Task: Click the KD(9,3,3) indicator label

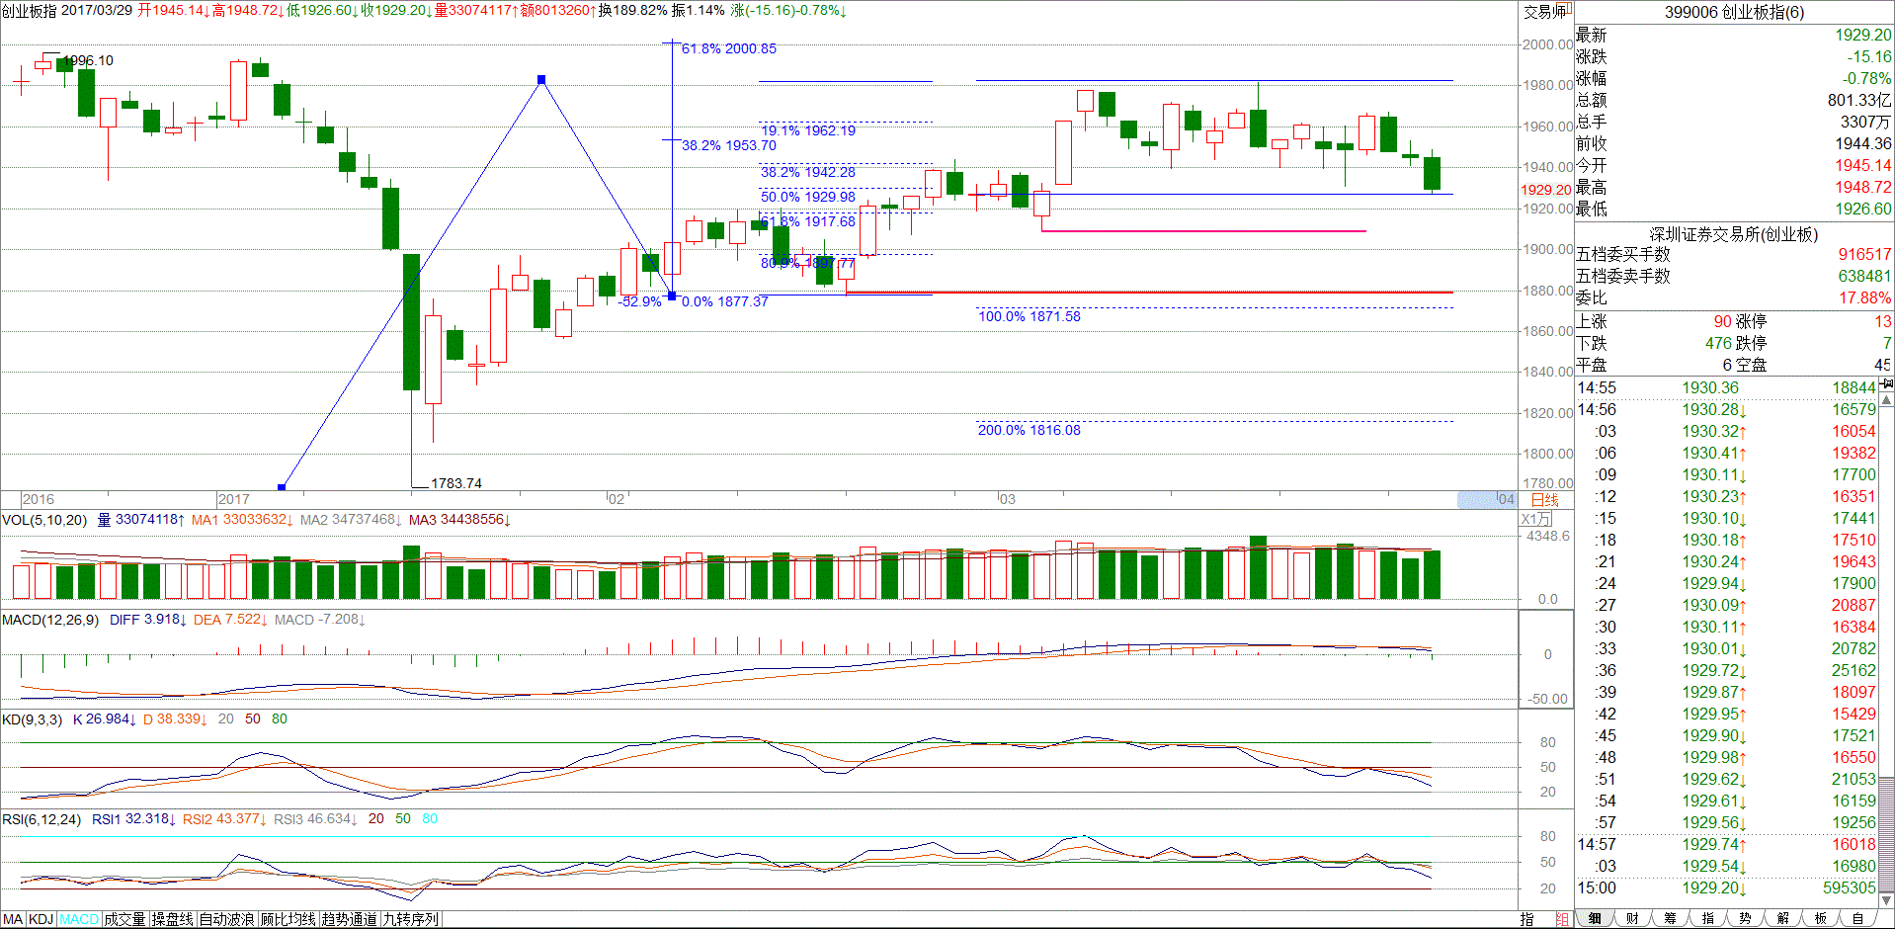Action: point(33,719)
